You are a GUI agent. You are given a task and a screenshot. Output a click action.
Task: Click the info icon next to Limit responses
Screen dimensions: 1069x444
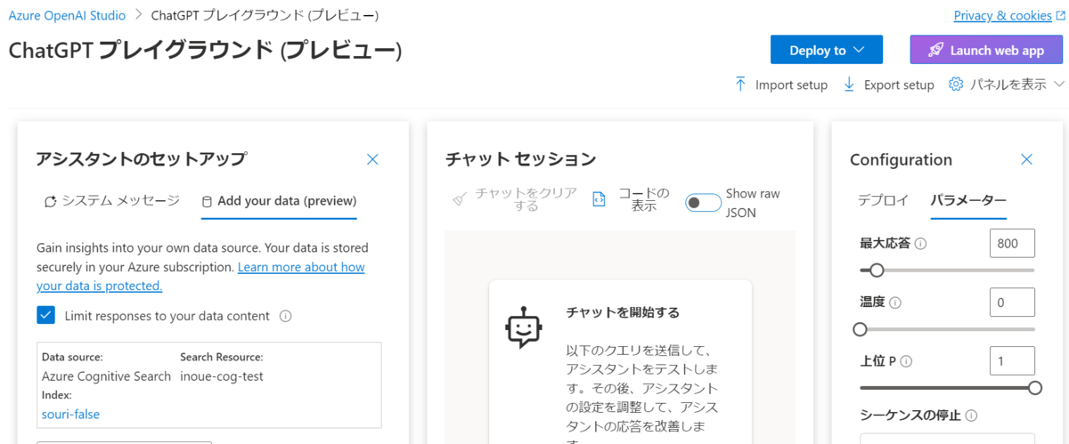coord(286,316)
